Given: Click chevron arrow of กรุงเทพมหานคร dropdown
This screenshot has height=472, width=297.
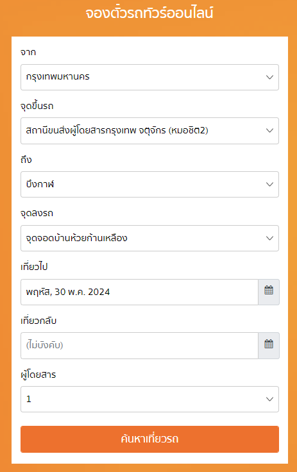Looking at the screenshot, I should (x=269, y=77).
